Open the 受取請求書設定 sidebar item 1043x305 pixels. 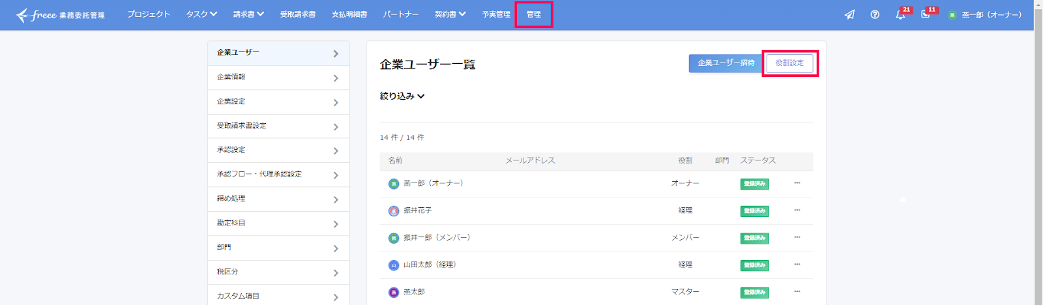click(x=278, y=126)
